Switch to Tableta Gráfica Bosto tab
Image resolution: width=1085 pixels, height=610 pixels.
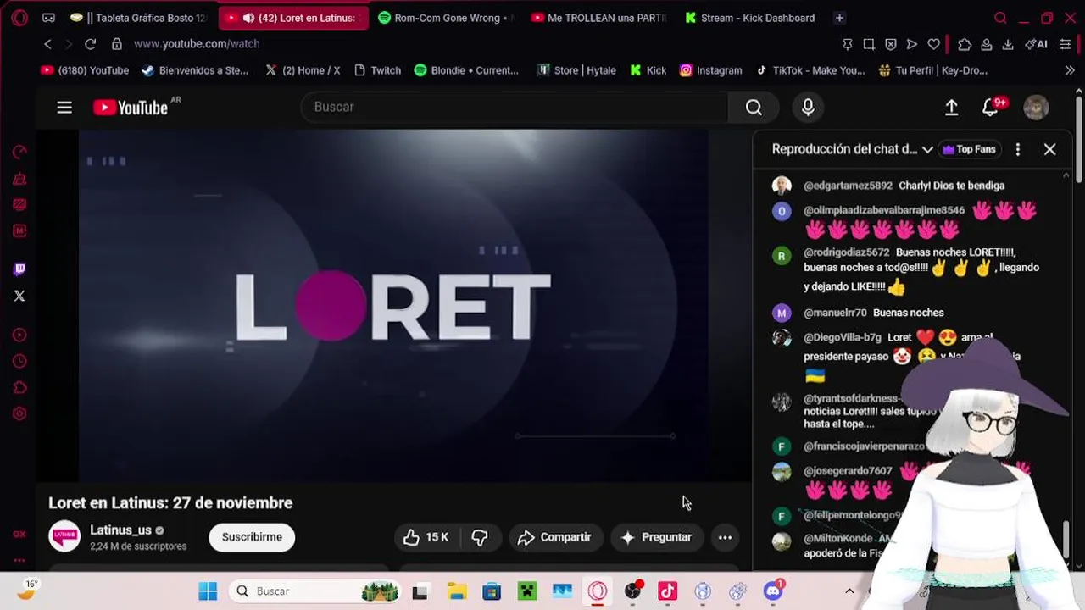[x=139, y=18]
